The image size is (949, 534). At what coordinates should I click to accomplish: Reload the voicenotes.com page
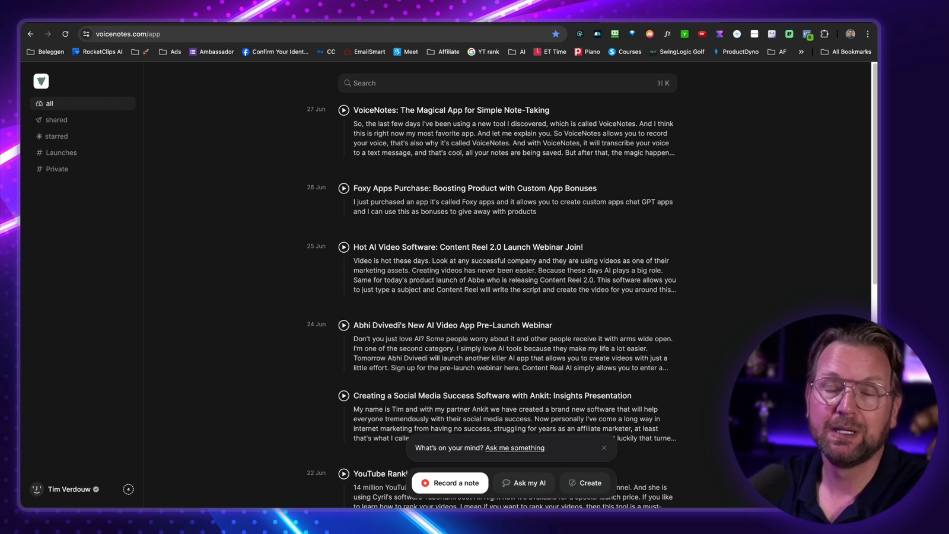[x=65, y=34]
